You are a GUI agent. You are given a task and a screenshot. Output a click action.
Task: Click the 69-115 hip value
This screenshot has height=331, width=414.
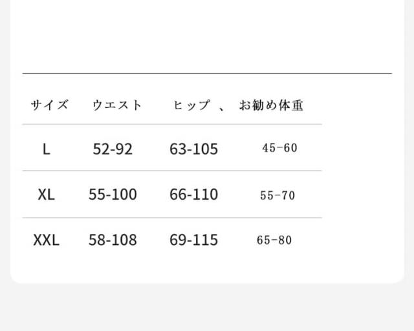[x=194, y=240]
